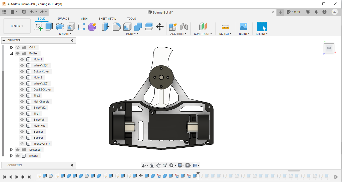Choose the Fillet tool in Modify
Screen dimensions: 342x182
click(x=116, y=26)
